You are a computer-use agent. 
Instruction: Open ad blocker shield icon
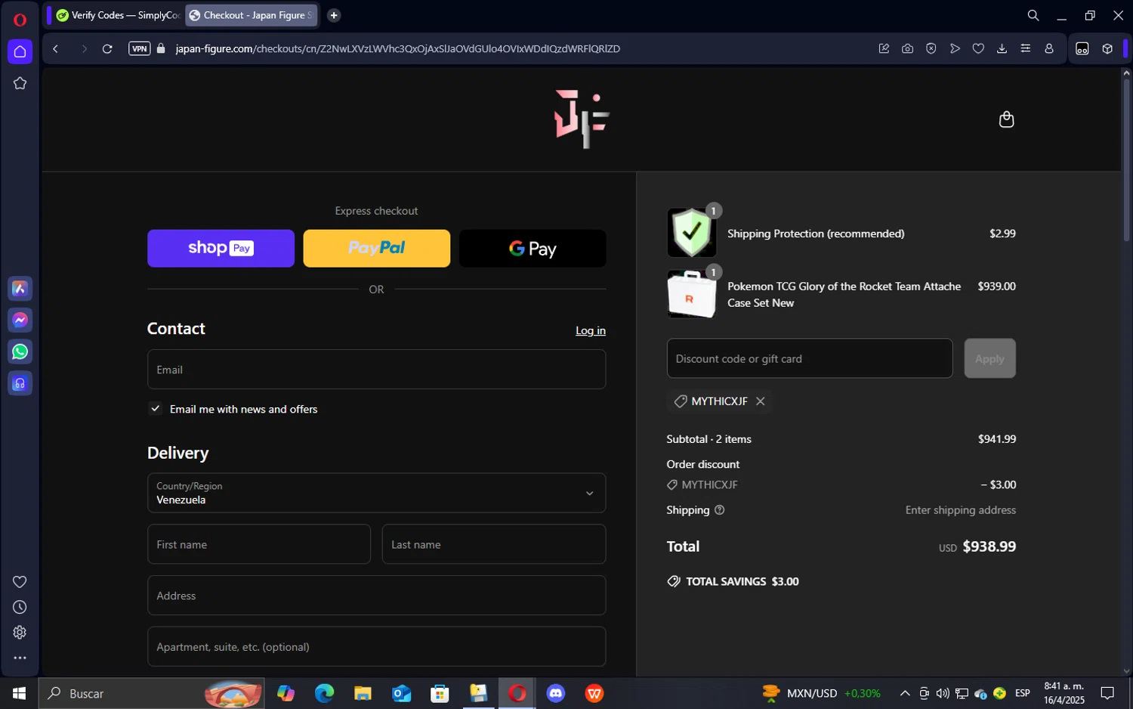pyautogui.click(x=931, y=48)
